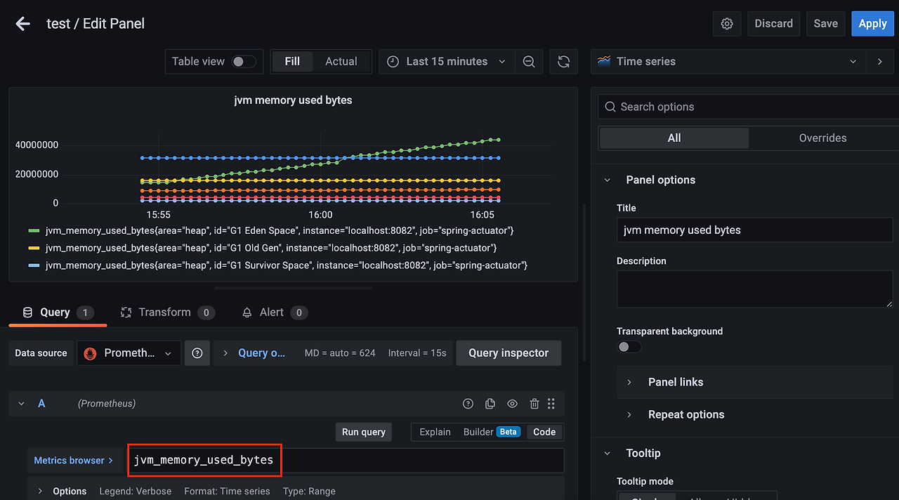This screenshot has width=899, height=500.
Task: Open dashboard settings gear icon
Action: 727,23
